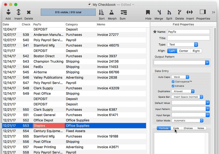219x154 pixels.
Task: Set alignment to Right
Action: point(196,51)
